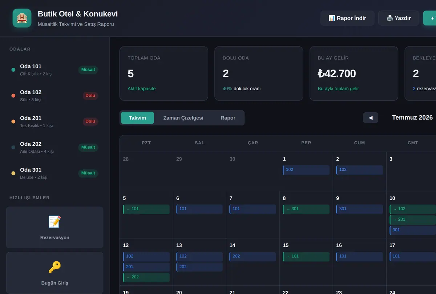This screenshot has width=436, height=294.
Task: Open the 101 check-in entry on day 15
Action: 306,257
